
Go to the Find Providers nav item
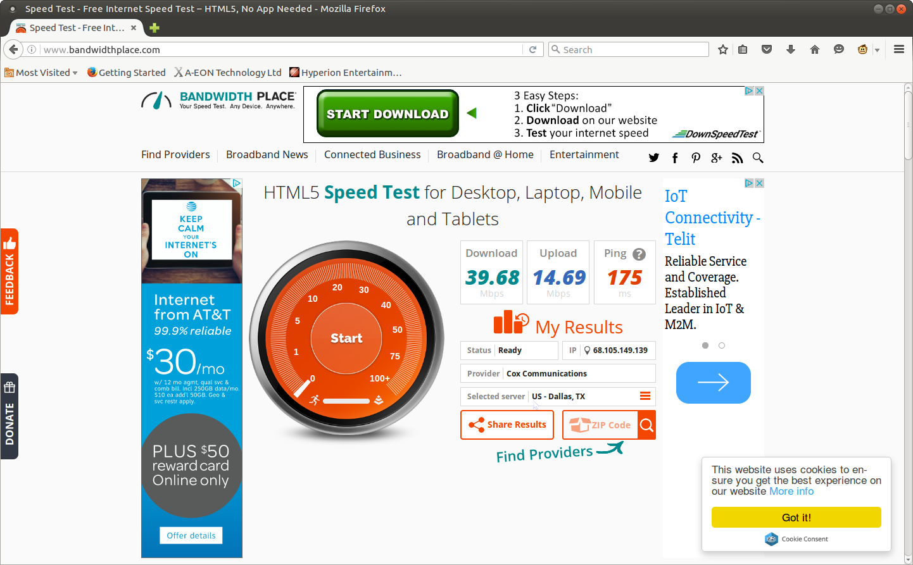175,155
